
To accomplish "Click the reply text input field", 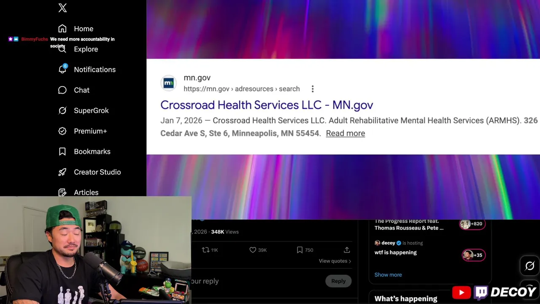I will click(x=257, y=281).
